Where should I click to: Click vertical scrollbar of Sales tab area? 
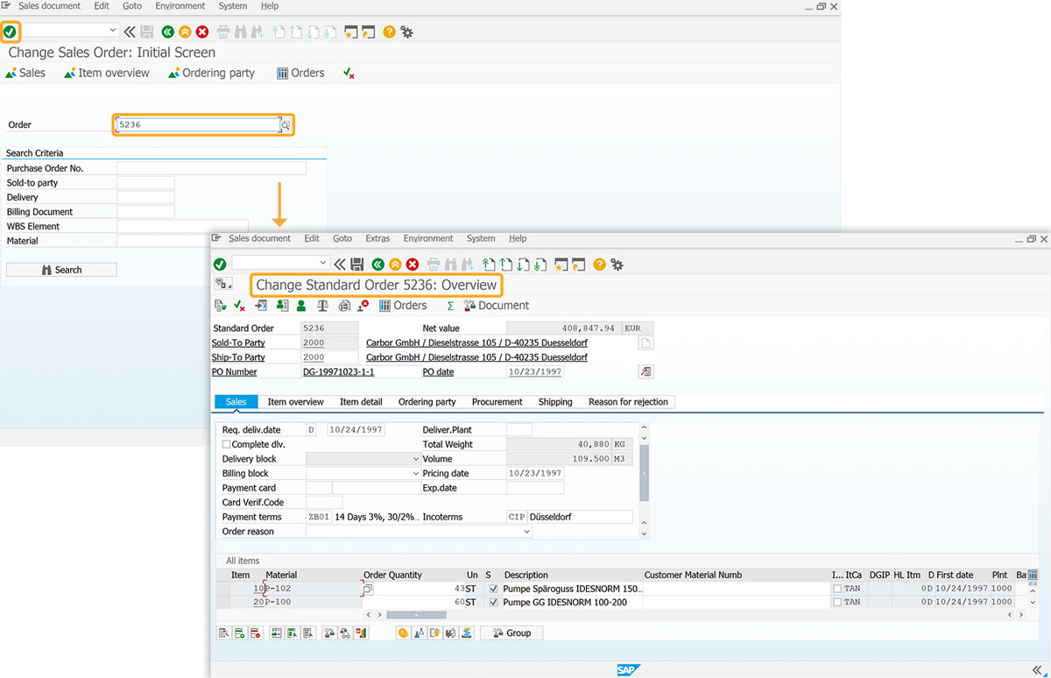[x=645, y=473]
